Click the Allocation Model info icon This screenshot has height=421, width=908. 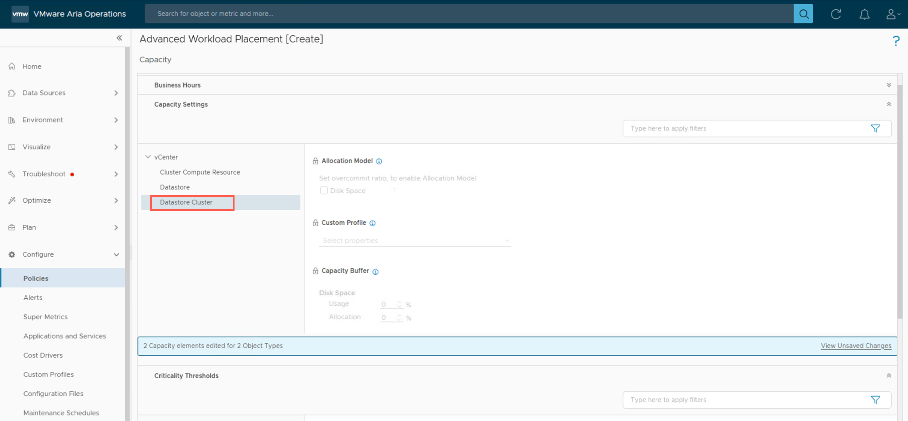click(x=379, y=161)
